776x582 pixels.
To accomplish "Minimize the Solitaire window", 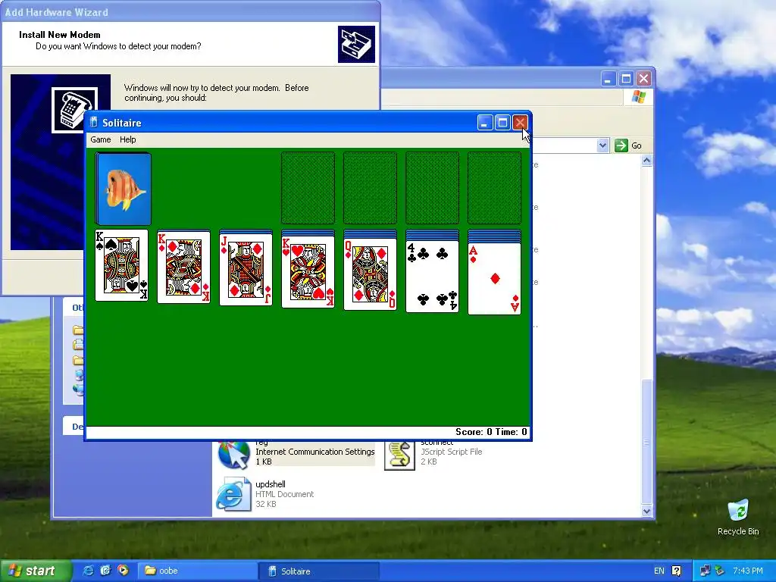I will 485,123.
